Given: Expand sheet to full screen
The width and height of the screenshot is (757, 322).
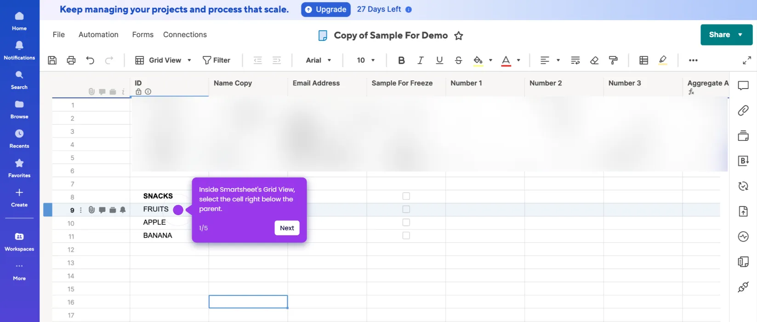Looking at the screenshot, I should point(747,60).
